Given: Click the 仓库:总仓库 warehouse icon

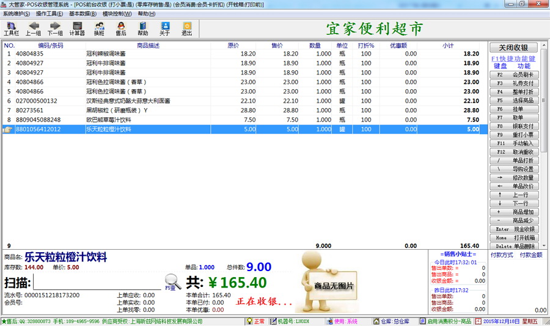Looking at the screenshot, I should point(376,321).
